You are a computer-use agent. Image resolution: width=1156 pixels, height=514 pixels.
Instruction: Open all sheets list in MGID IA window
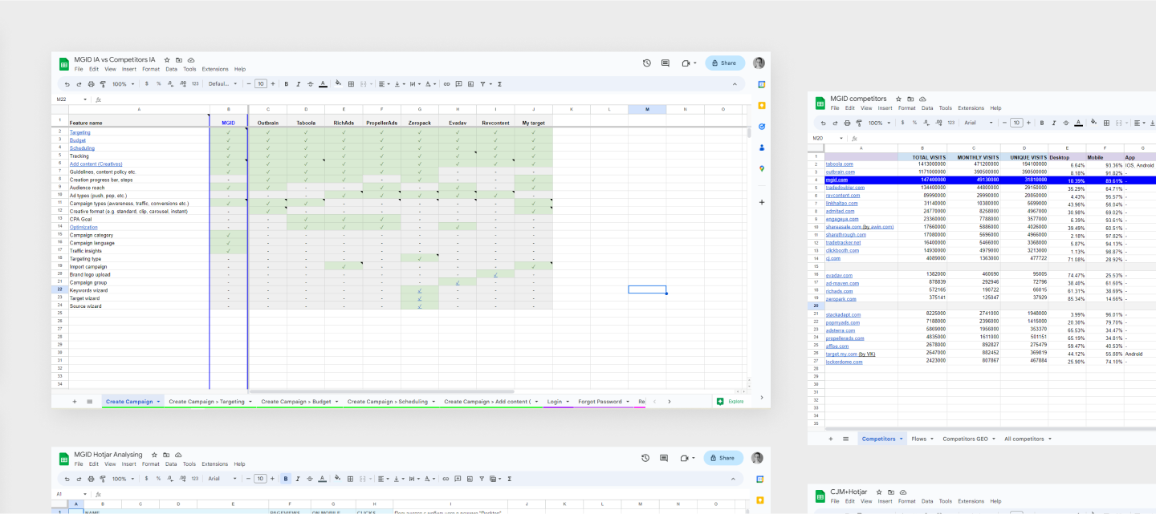89,402
